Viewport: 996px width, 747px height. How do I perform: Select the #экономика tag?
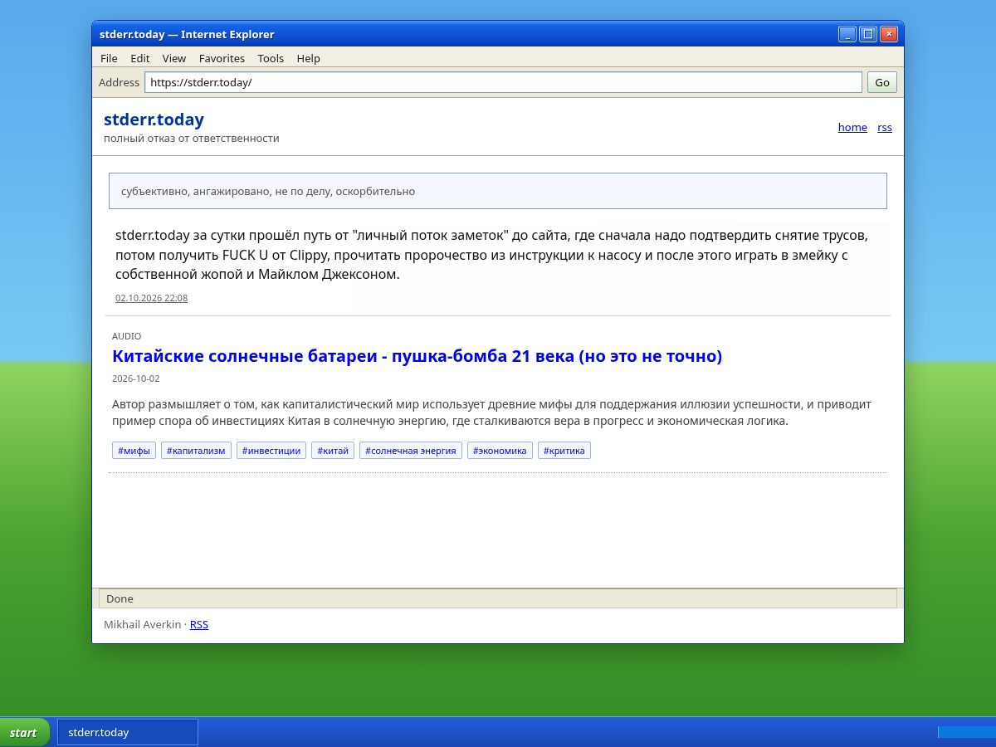coord(500,451)
